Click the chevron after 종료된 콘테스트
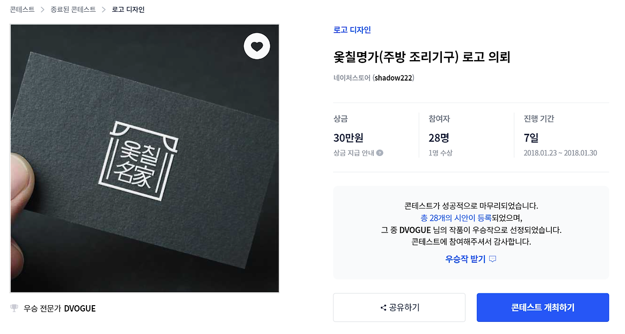The height and width of the screenshot is (334, 625). pos(104,10)
